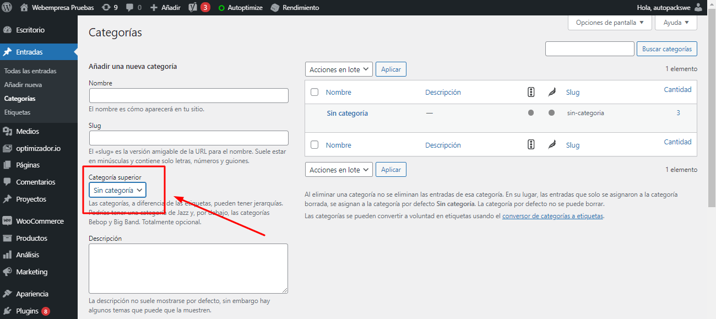Visit the Webempresa Pruebas site home

pyautogui.click(x=57, y=8)
